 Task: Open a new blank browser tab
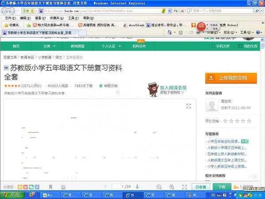pyautogui.click(x=83, y=33)
